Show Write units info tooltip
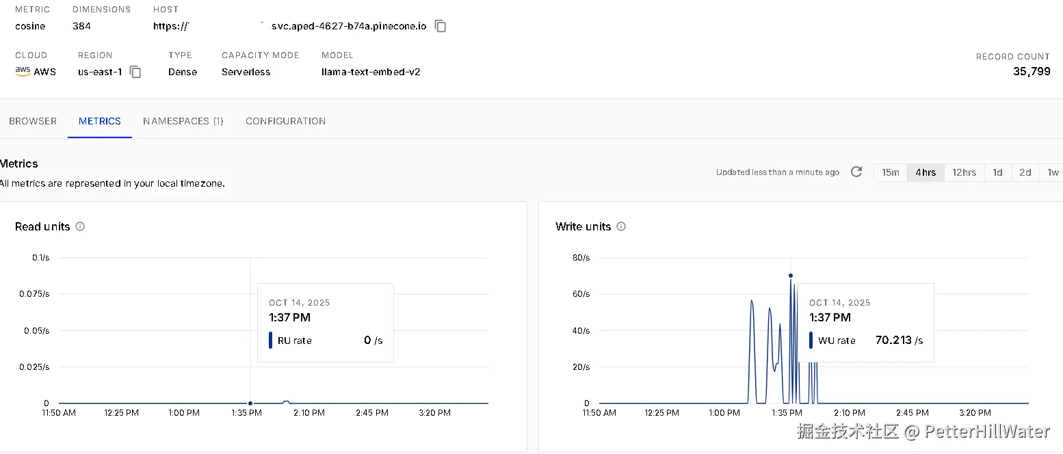 621,226
